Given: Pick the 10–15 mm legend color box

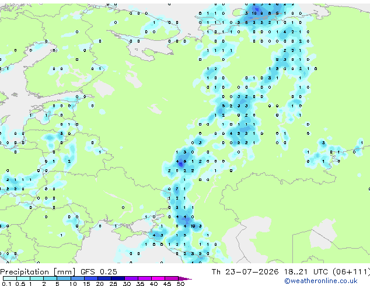Looking at the screenshot, I should pos(78,278).
